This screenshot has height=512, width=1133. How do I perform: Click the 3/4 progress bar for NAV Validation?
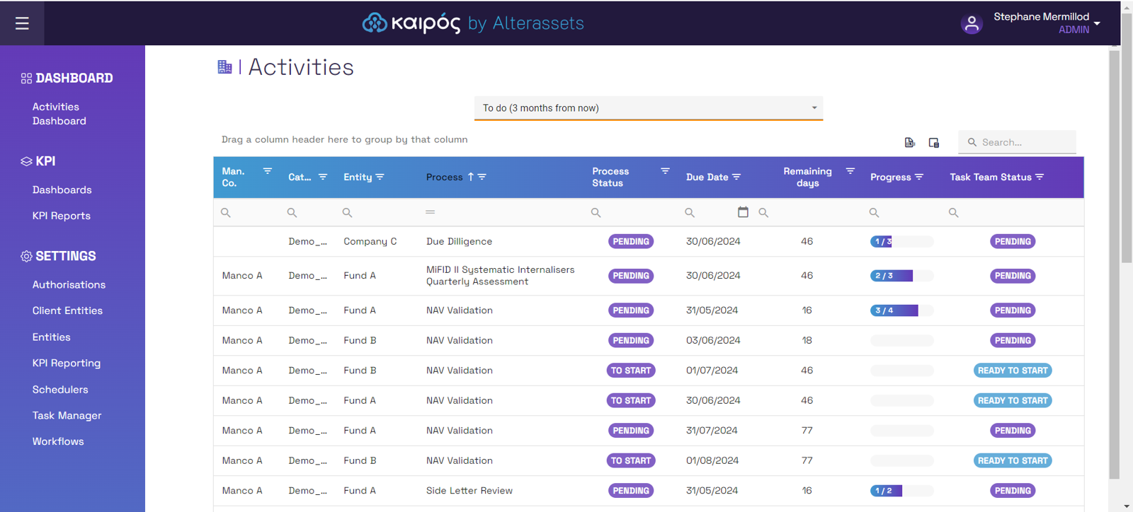pos(901,310)
